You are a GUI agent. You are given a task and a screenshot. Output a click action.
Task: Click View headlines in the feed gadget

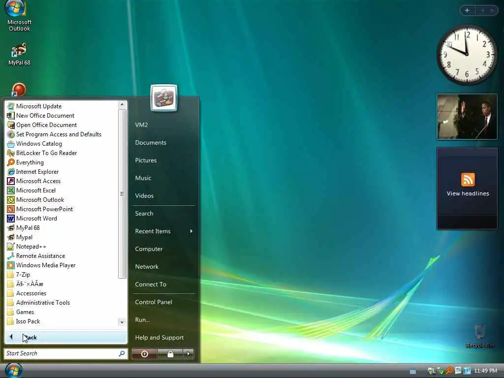point(468,193)
